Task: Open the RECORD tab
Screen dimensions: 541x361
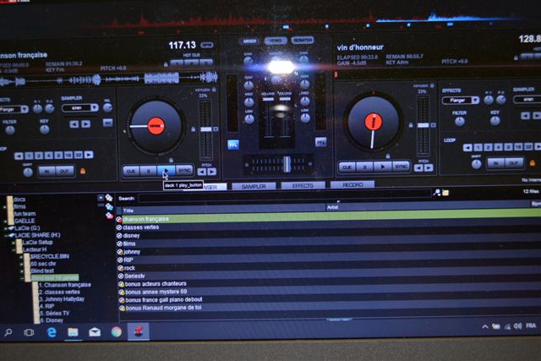Action: 352,184
